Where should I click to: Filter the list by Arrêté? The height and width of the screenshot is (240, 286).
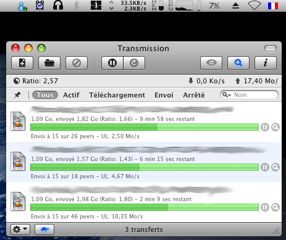pyautogui.click(x=194, y=95)
